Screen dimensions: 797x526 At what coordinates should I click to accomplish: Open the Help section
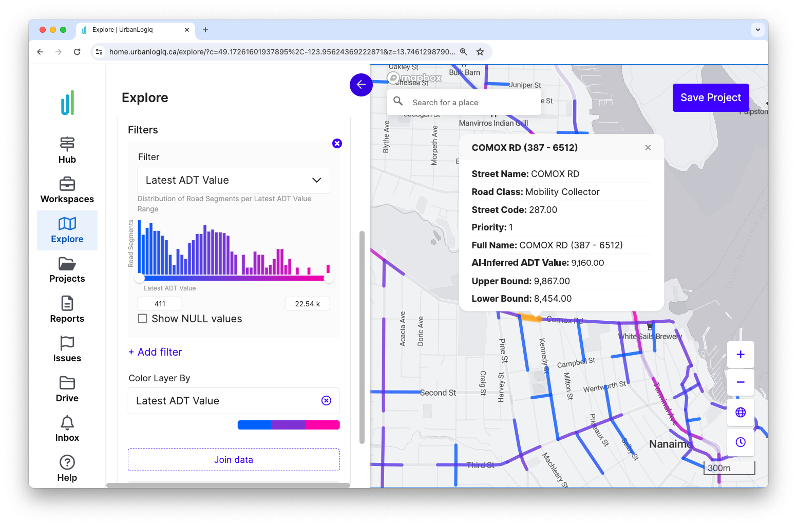click(x=67, y=467)
